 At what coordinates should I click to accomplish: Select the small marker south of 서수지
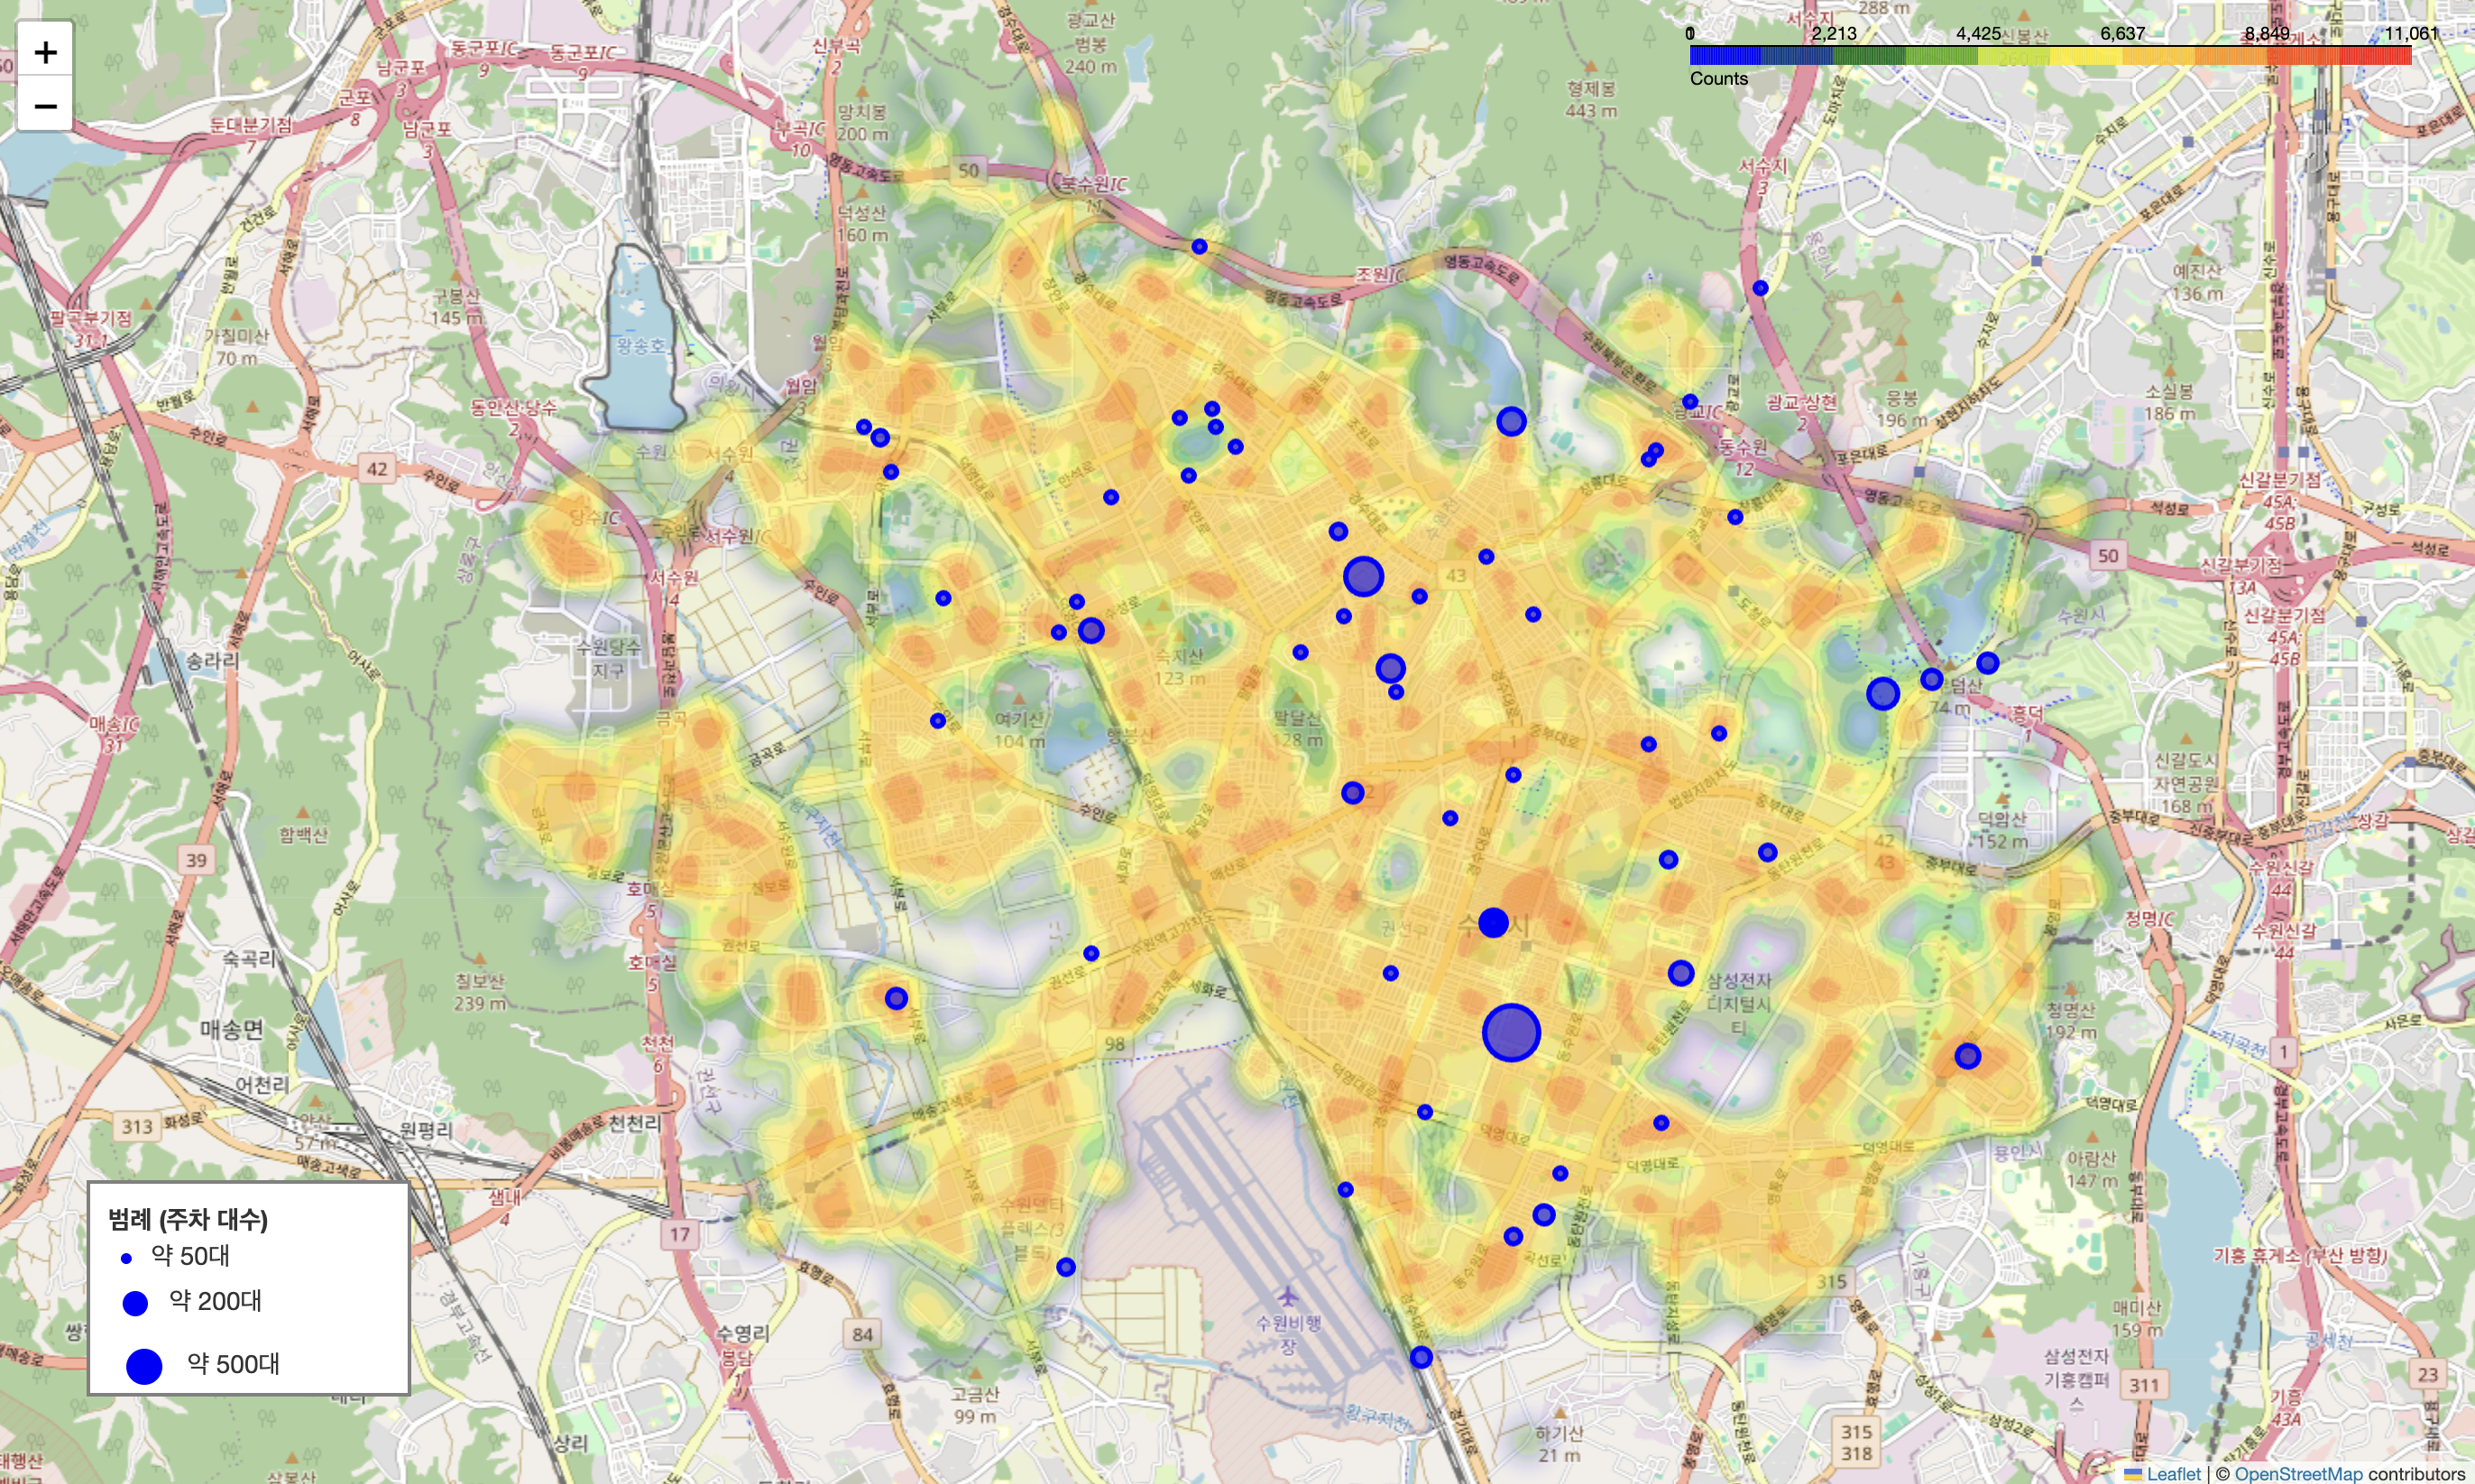point(1760,288)
